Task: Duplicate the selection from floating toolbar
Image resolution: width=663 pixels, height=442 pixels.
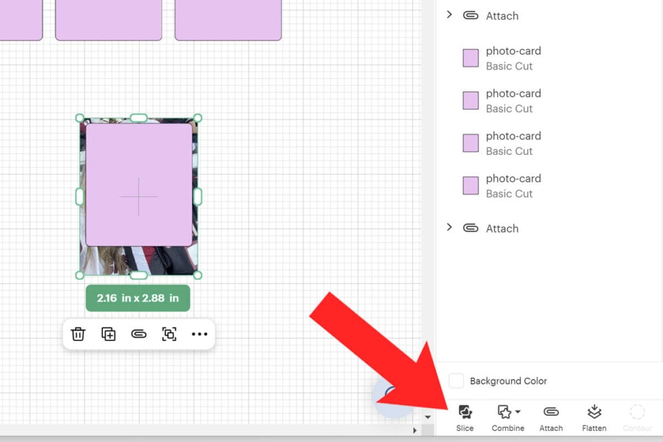Action: 108,334
